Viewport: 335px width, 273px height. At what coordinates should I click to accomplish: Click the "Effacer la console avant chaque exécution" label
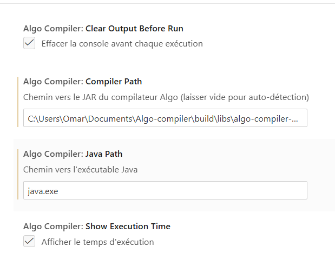tap(122, 43)
